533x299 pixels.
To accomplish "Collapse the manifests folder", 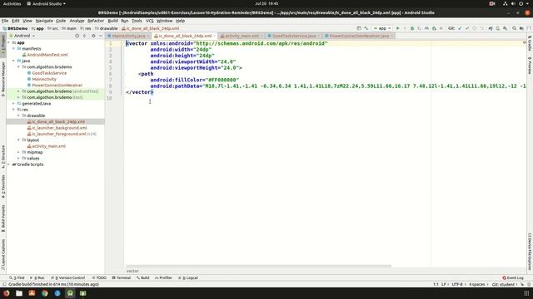I will 14,49.
